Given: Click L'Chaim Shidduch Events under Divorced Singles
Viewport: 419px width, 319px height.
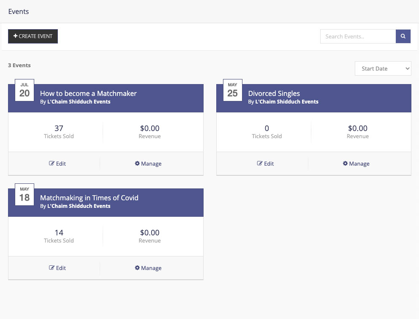Looking at the screenshot, I should [x=287, y=101].
